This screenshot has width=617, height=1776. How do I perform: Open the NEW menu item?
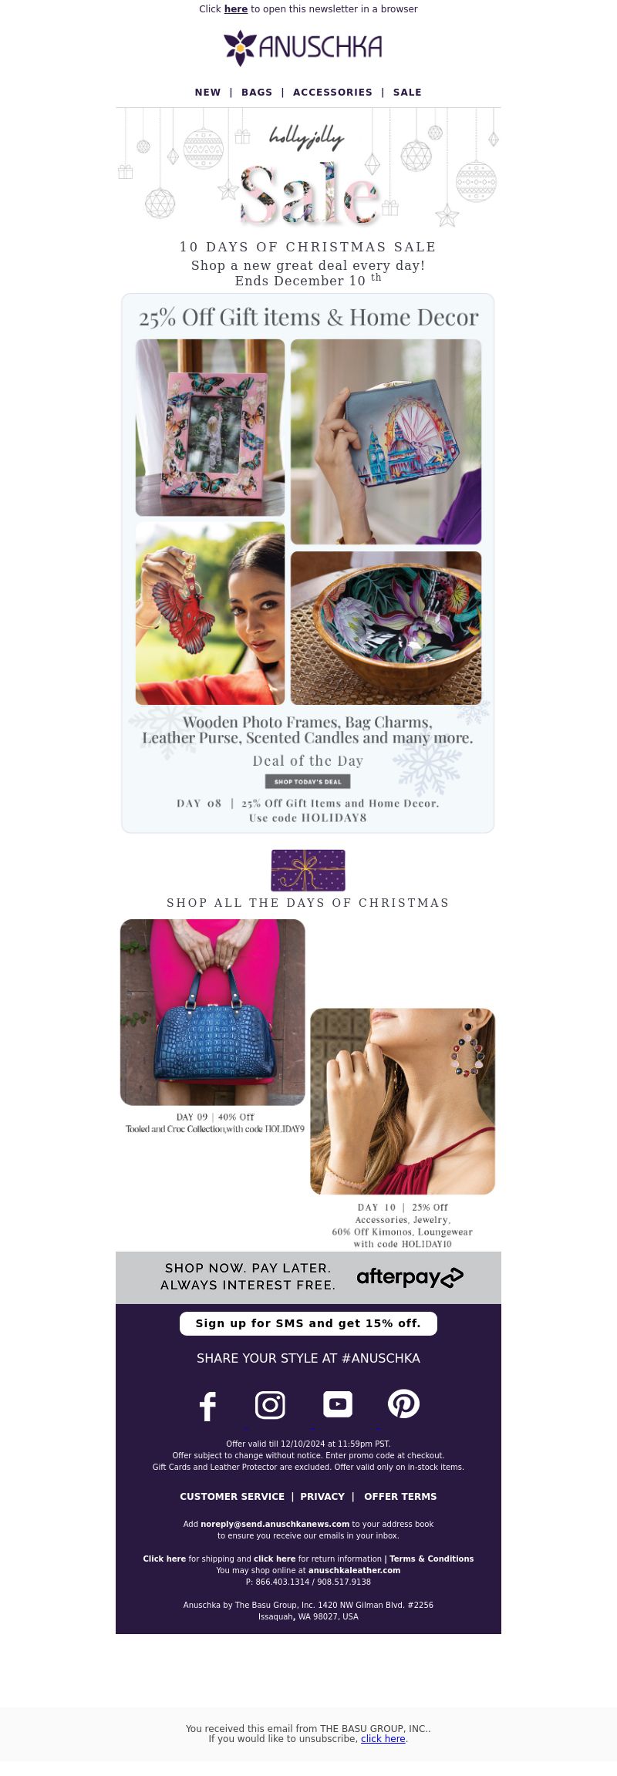point(207,92)
